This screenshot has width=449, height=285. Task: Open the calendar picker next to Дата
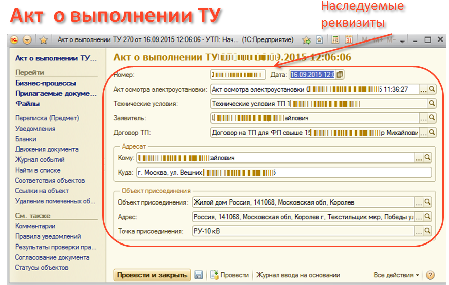[x=340, y=75]
